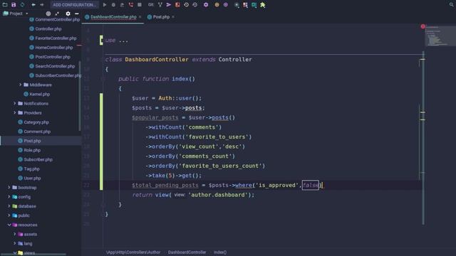Expand the Notifications folder
The width and height of the screenshot is (456, 256).
(x=14, y=103)
